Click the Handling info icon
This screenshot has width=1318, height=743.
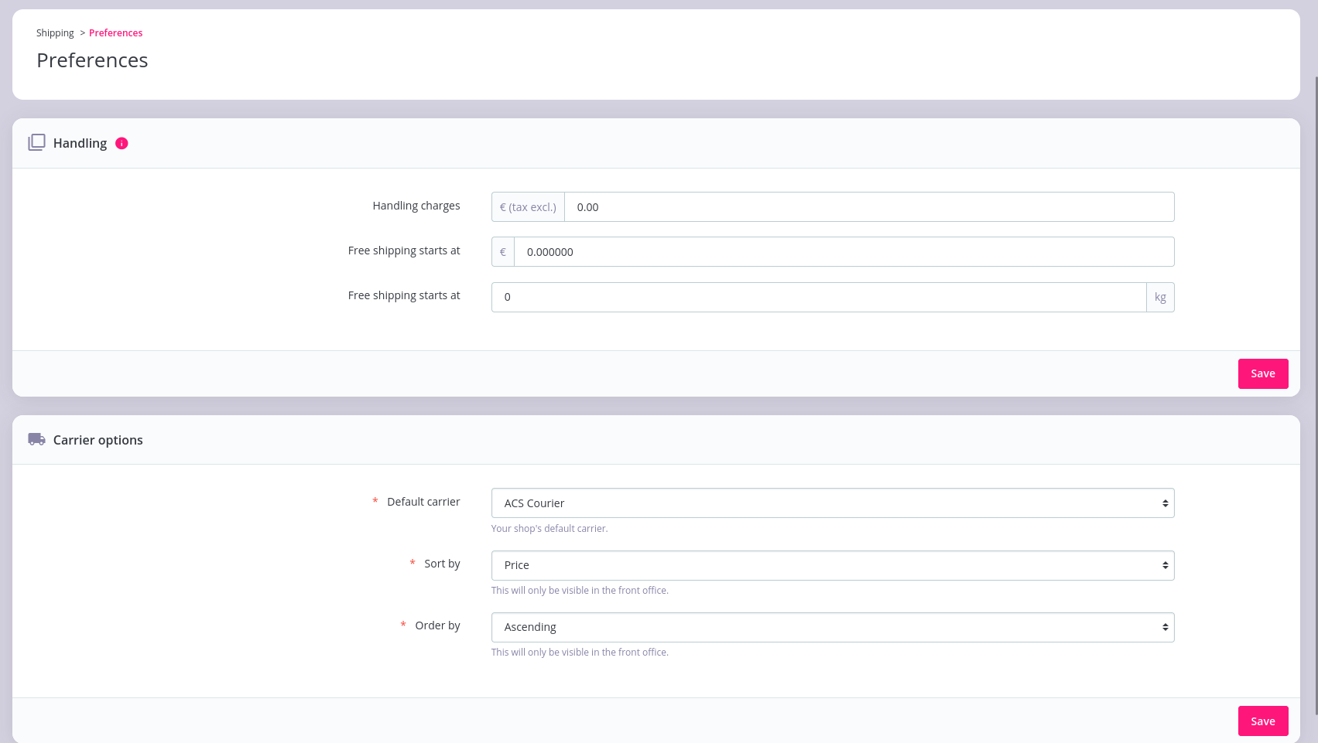point(122,143)
